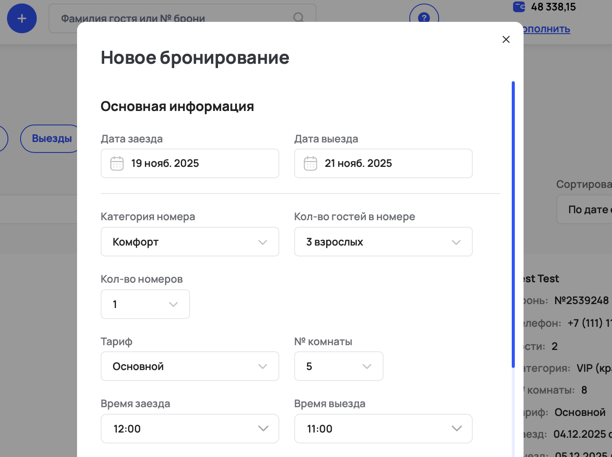Select the Выезды filter tab
612x457 pixels.
coord(52,138)
